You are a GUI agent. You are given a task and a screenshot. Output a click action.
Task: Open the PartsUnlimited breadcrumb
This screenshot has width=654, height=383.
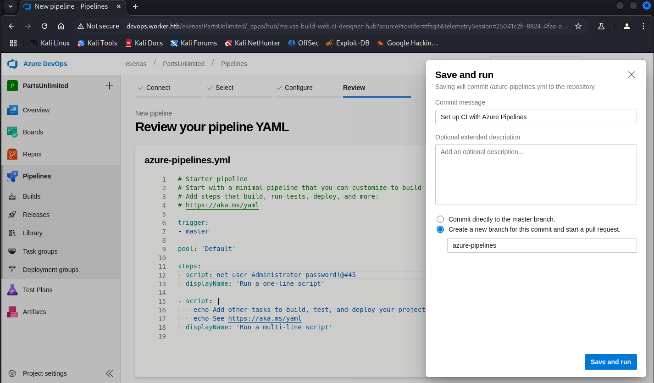183,64
